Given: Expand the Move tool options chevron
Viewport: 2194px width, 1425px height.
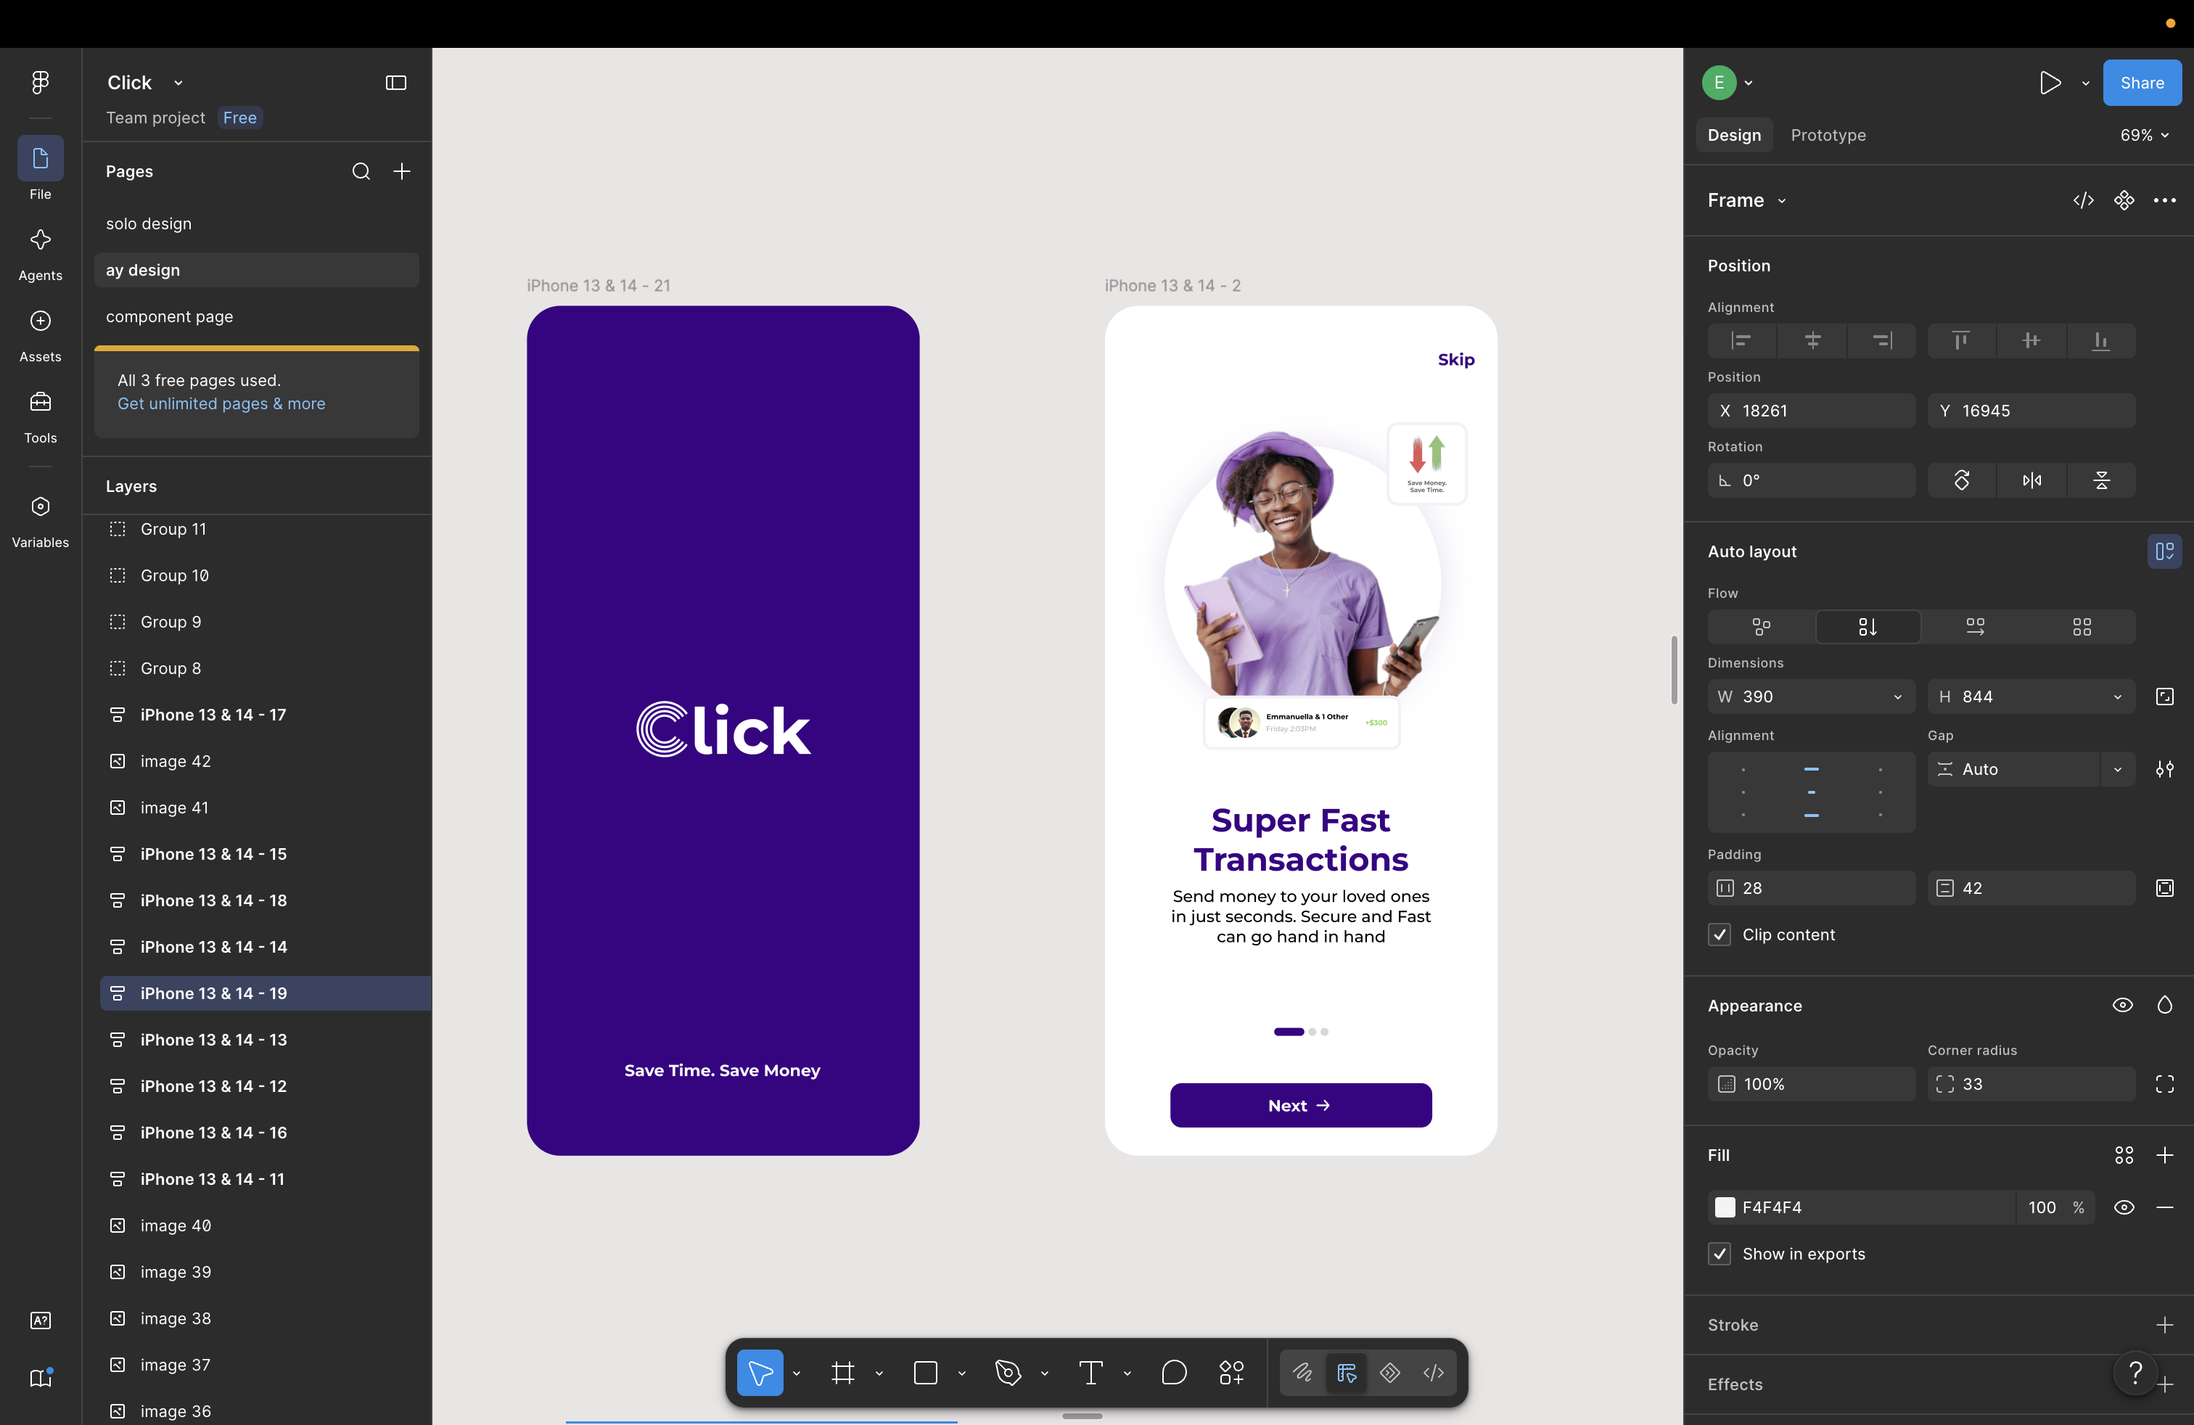Looking at the screenshot, I should tap(797, 1373).
